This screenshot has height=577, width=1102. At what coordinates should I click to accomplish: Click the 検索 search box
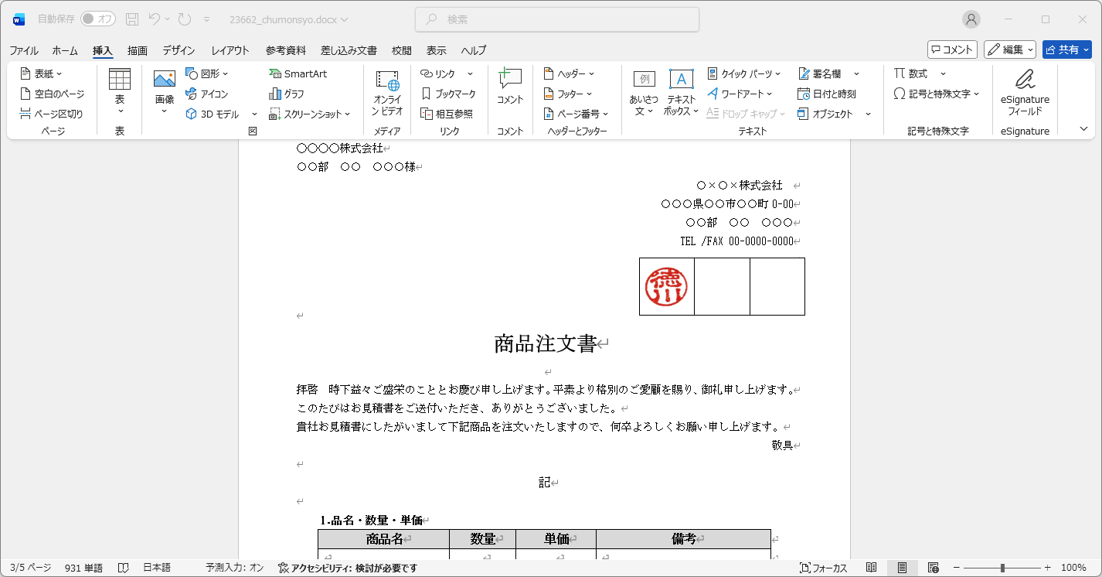pos(556,19)
